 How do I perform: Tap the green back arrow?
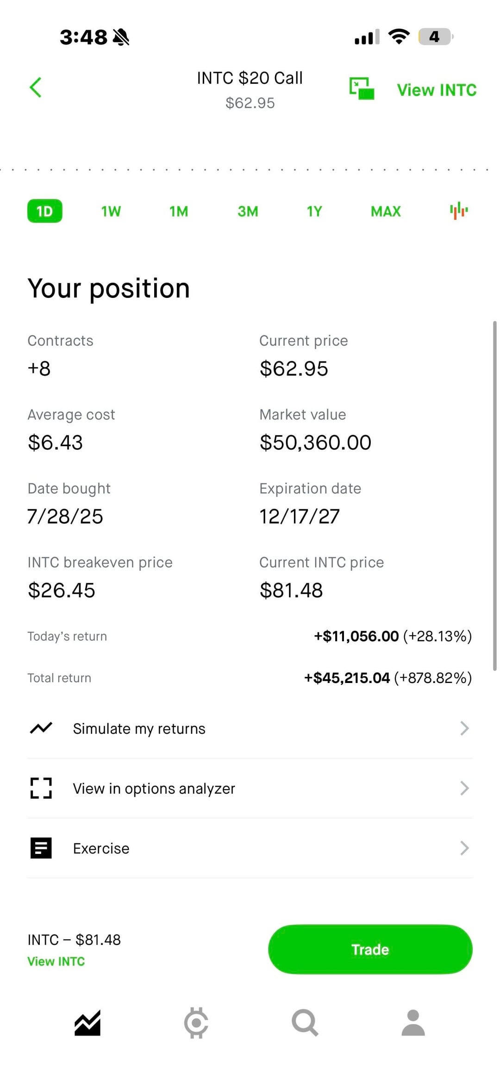pos(36,88)
